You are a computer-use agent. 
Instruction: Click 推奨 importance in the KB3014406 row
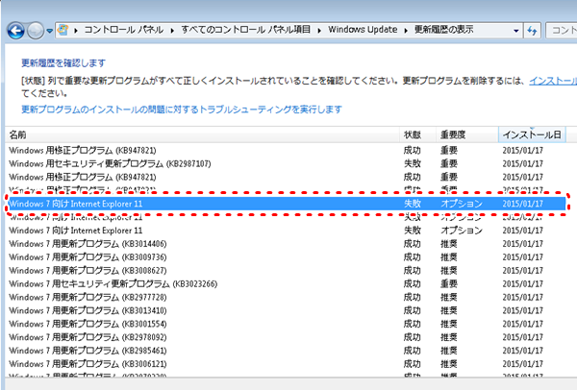pyautogui.click(x=449, y=244)
